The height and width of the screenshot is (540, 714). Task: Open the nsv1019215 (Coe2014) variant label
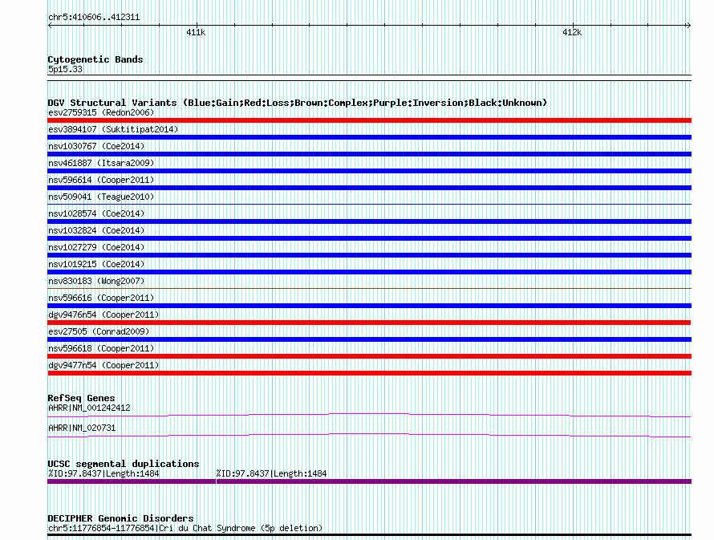coord(96,264)
